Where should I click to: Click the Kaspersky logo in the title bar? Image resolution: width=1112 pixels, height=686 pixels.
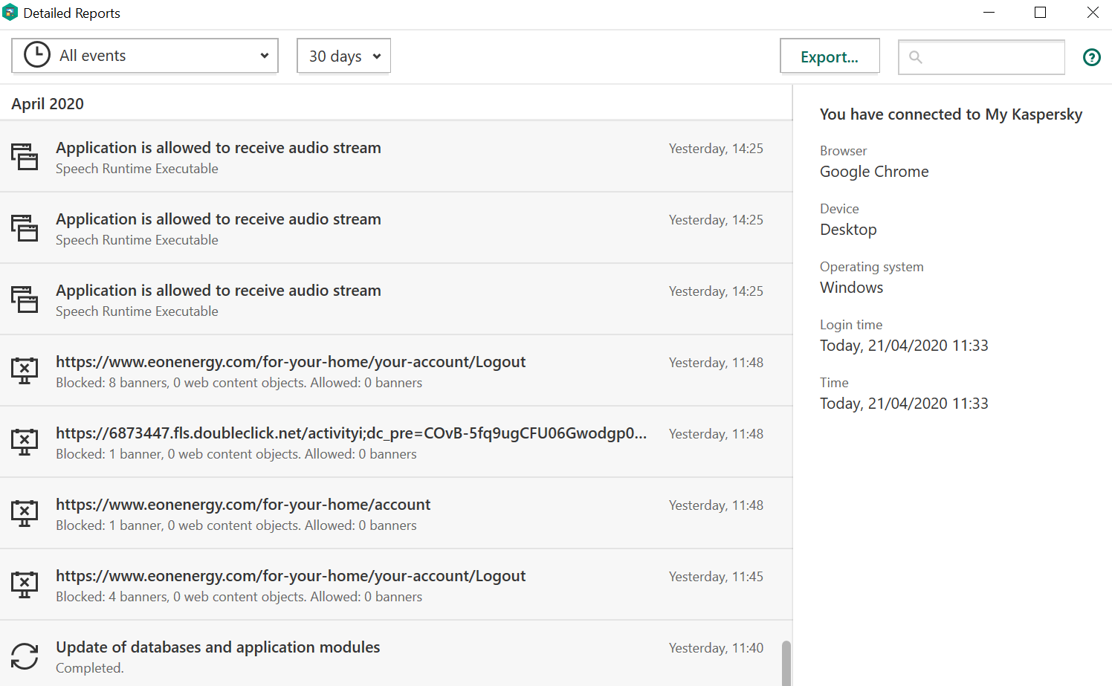(x=10, y=13)
